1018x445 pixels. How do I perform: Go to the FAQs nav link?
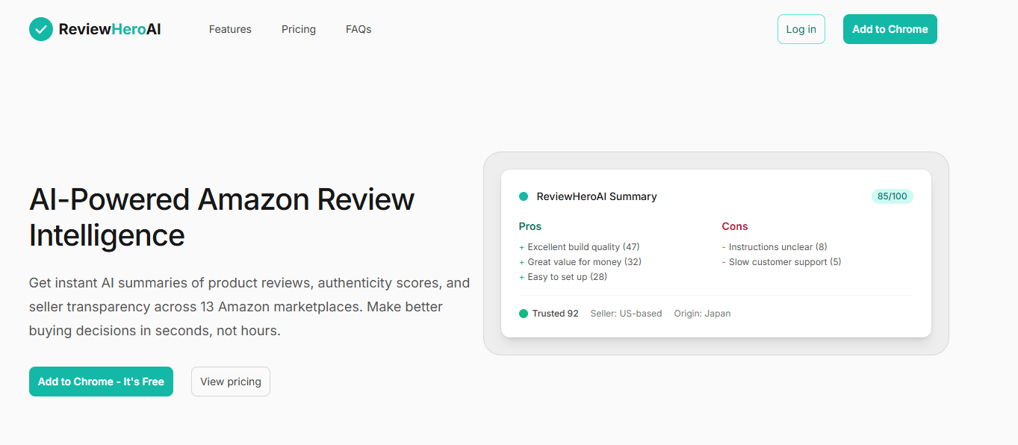tap(359, 29)
